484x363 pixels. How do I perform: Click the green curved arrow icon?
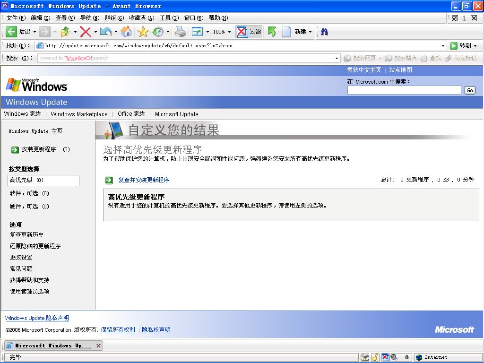click(272, 32)
